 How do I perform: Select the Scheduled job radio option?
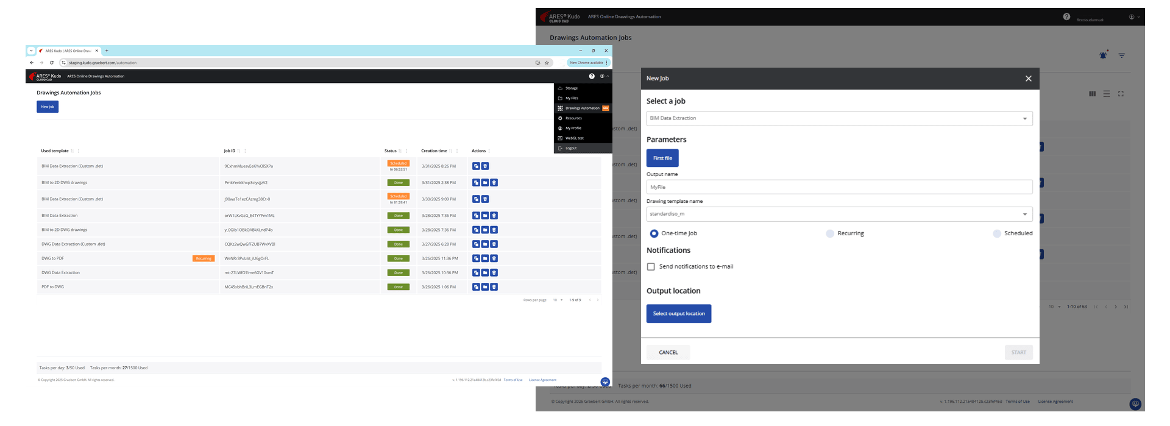point(997,233)
